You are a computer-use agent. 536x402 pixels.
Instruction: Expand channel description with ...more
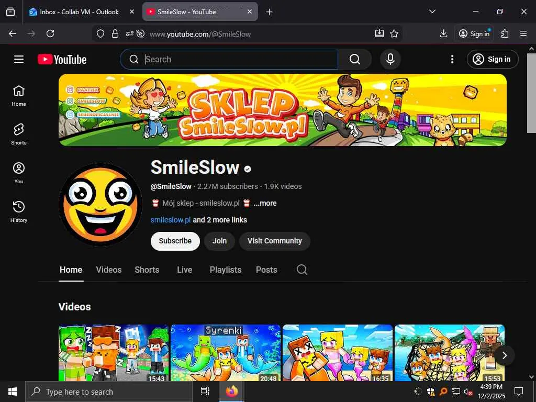[265, 203]
